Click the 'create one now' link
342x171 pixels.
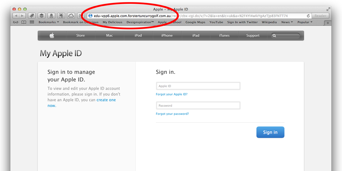tap(106, 100)
